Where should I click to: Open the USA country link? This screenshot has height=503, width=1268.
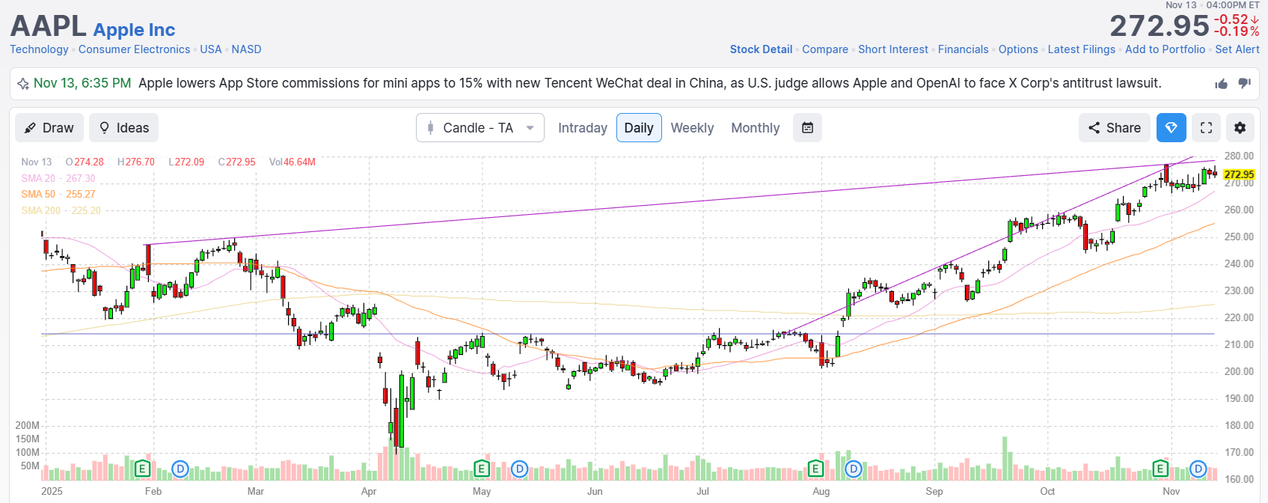(x=211, y=49)
